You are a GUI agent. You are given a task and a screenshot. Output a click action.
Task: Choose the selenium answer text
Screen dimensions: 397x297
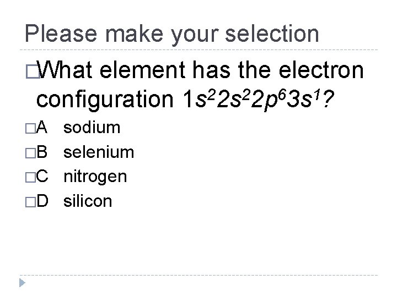click(99, 152)
